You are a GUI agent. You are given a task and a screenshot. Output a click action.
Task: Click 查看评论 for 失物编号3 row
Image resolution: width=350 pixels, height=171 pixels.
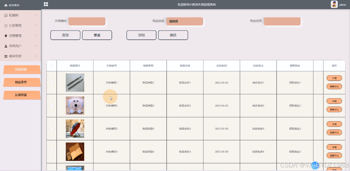coord(334,133)
